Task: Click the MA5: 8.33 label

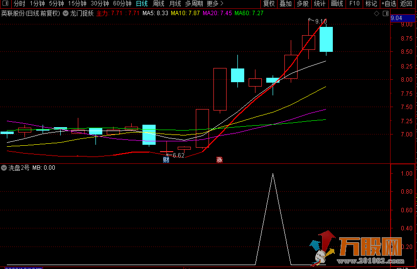Action: click(155, 13)
